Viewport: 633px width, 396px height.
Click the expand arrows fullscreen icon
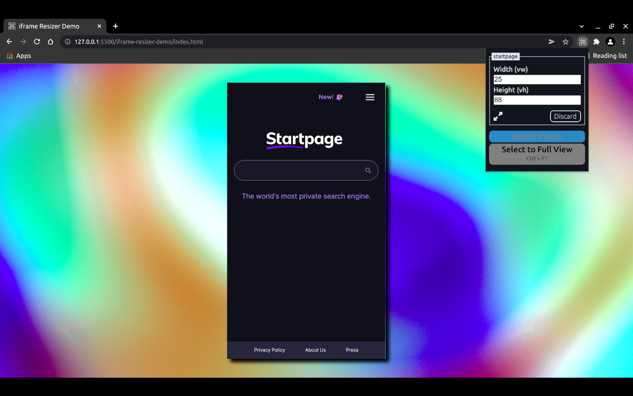pos(498,116)
